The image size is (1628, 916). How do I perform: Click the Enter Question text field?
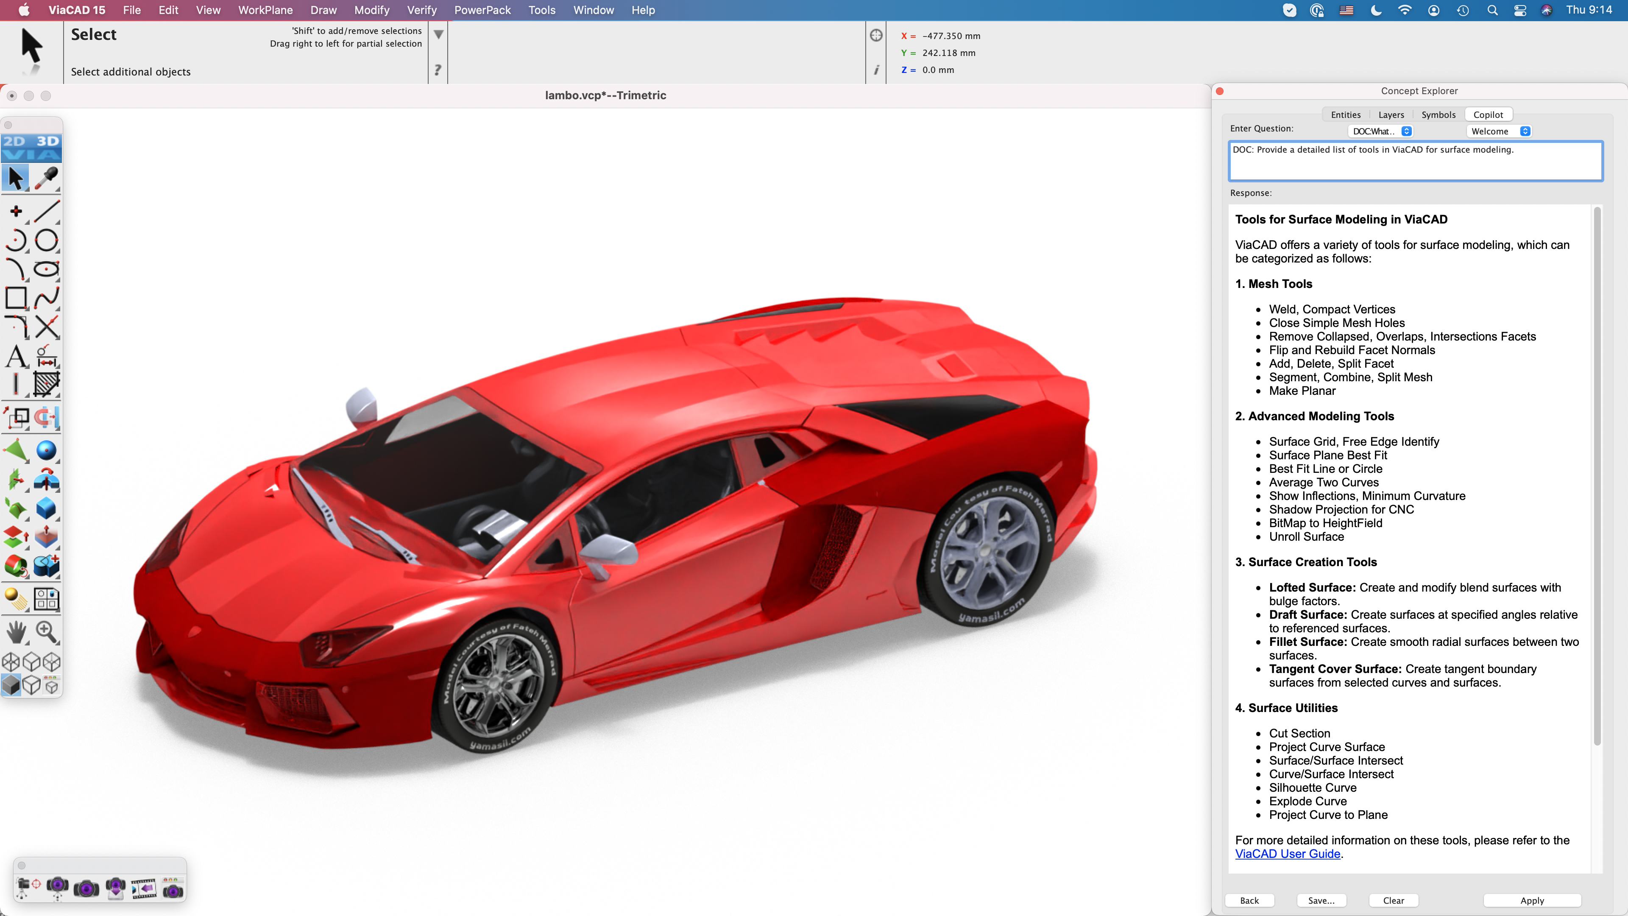point(1415,161)
